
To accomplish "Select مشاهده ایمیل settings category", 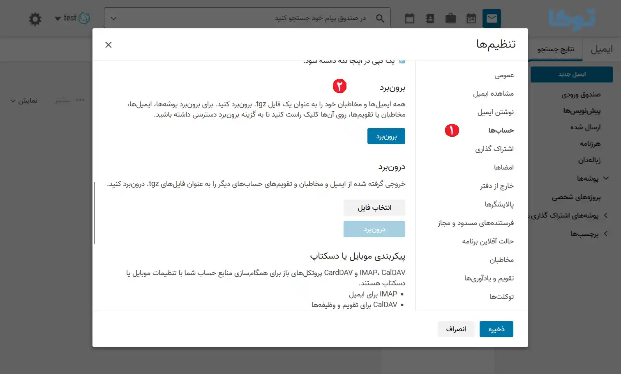I will [493, 94].
